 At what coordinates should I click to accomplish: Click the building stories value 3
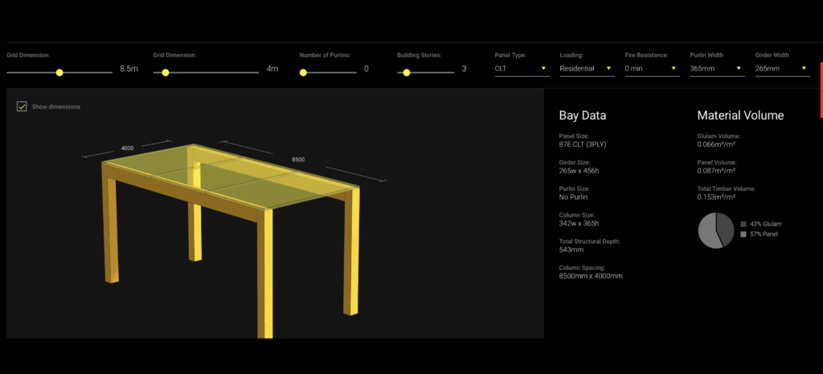click(x=464, y=68)
